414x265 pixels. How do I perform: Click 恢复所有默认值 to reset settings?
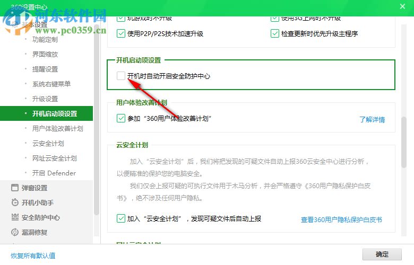pos(33,255)
